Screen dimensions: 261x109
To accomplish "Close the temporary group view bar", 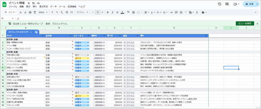I will coord(257,24).
